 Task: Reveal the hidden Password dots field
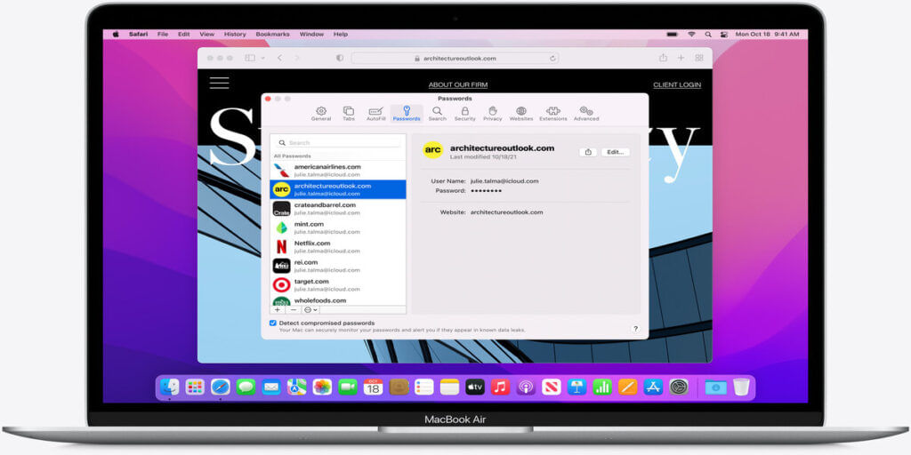pyautogui.click(x=487, y=190)
